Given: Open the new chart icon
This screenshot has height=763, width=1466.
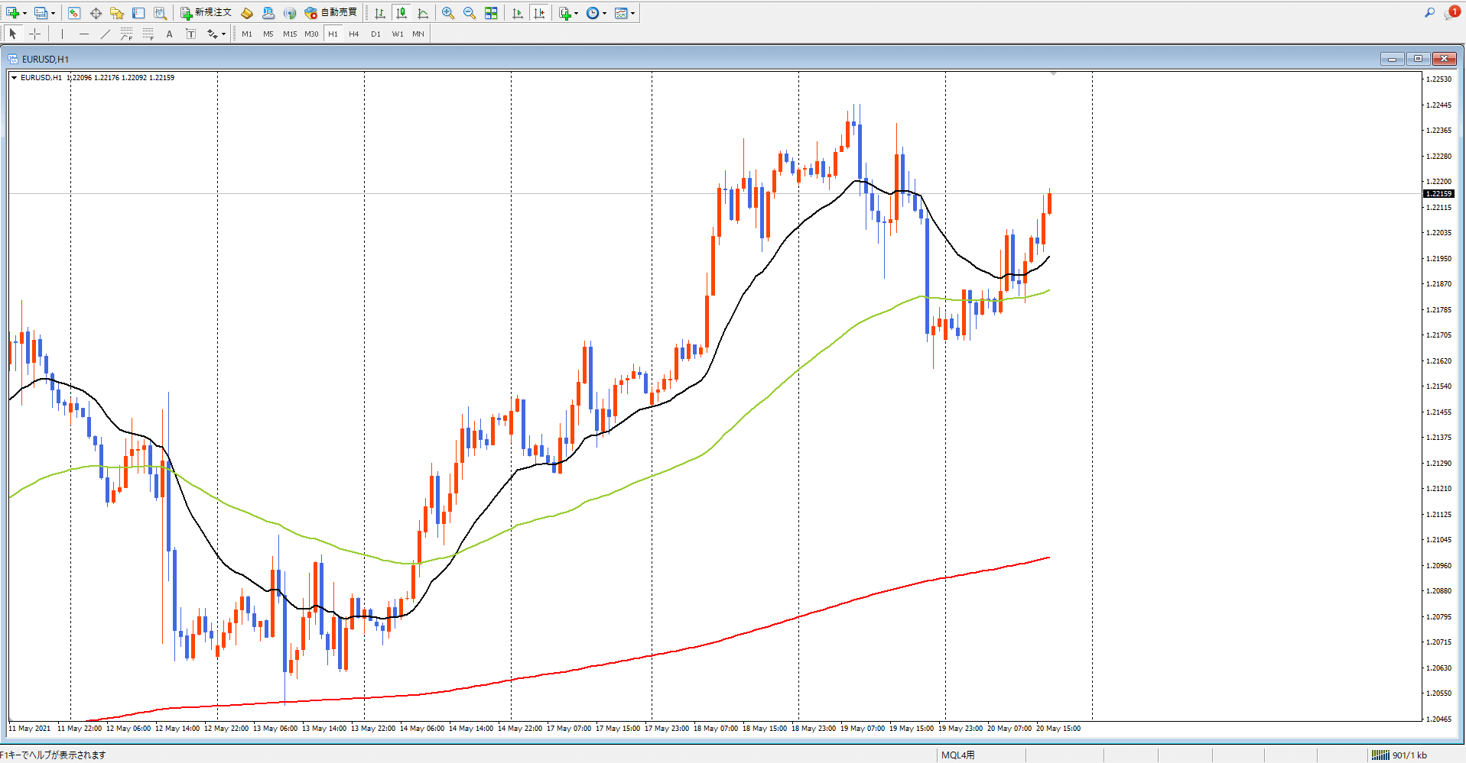Looking at the screenshot, I should (12, 13).
